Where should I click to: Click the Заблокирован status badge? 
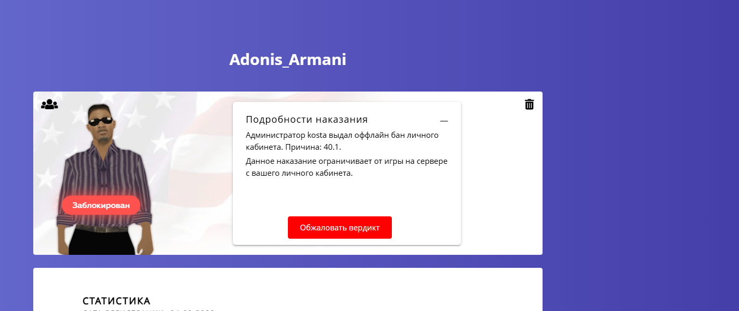coord(101,205)
